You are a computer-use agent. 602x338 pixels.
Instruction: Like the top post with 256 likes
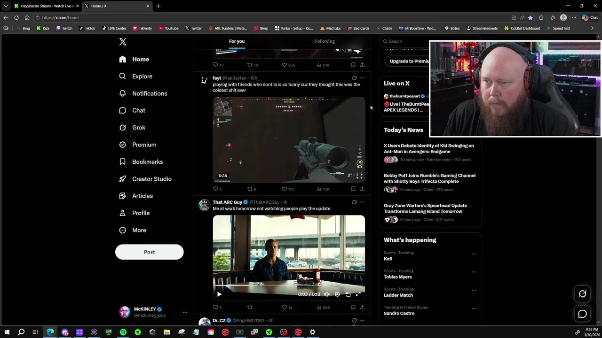pos(288,65)
